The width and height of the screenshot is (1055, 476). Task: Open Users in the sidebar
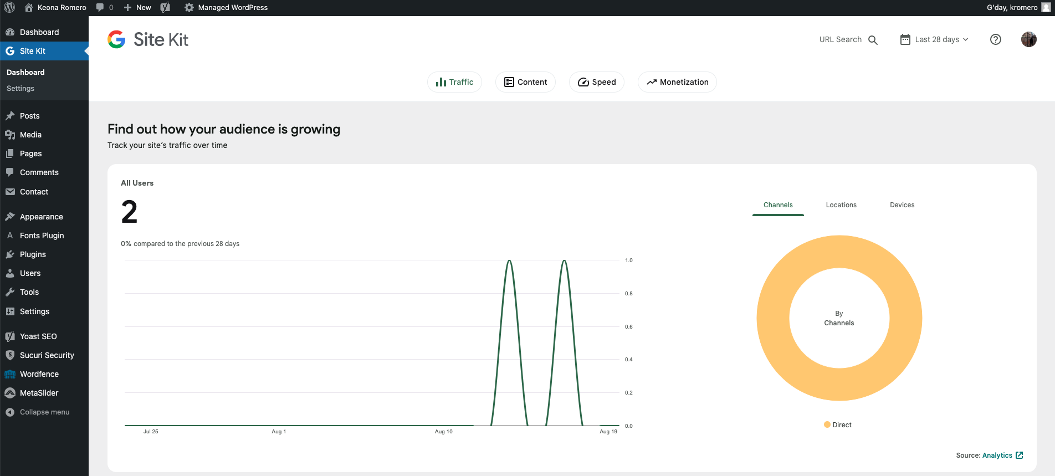[x=44, y=273]
